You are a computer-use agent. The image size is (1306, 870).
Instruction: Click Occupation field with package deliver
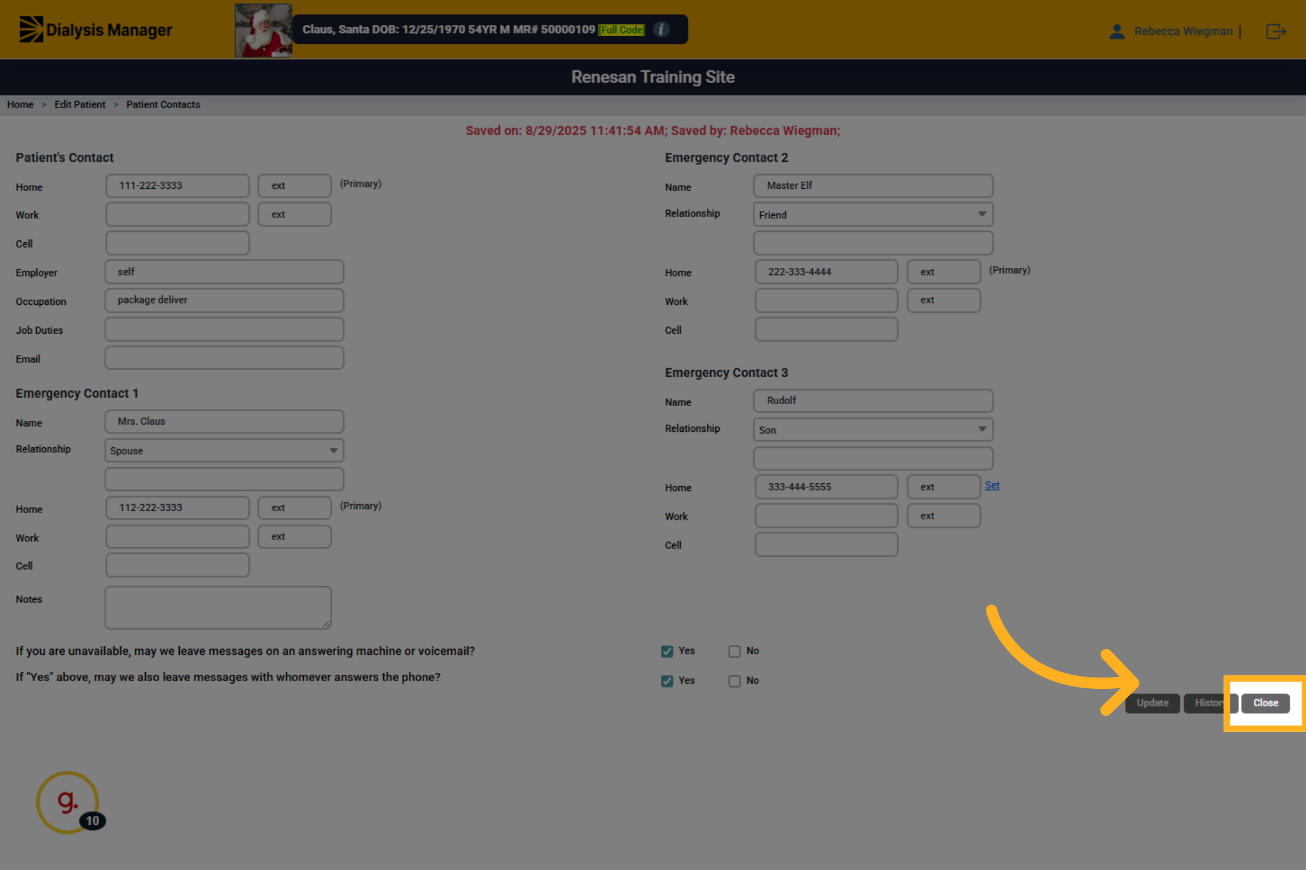(224, 300)
